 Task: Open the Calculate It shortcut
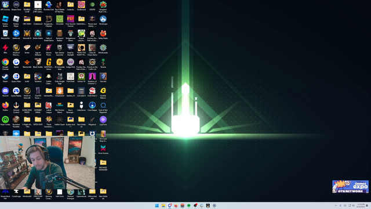click(x=81, y=92)
